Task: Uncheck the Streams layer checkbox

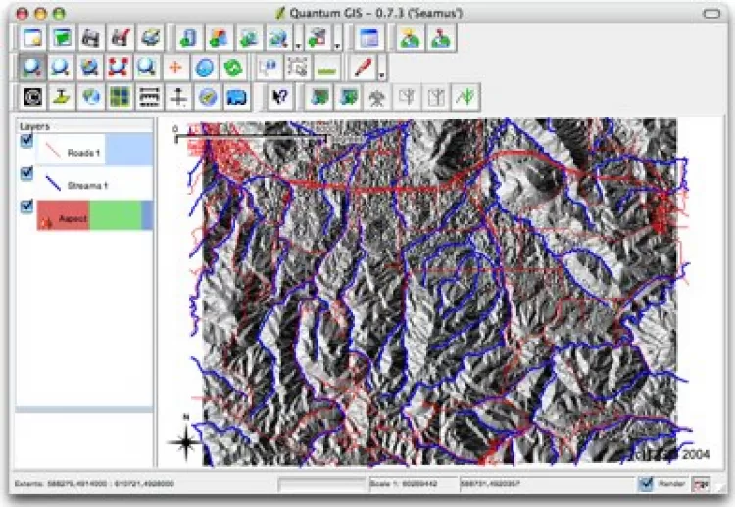Action: click(27, 174)
